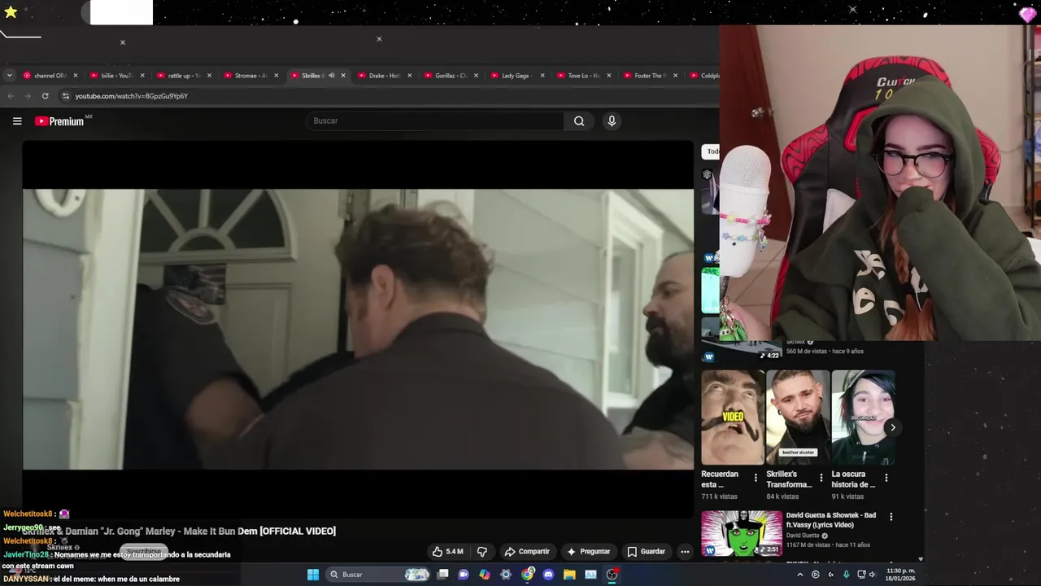1041x586 pixels.
Task: Expand hidden system tray icons chevron
Action: (x=799, y=575)
